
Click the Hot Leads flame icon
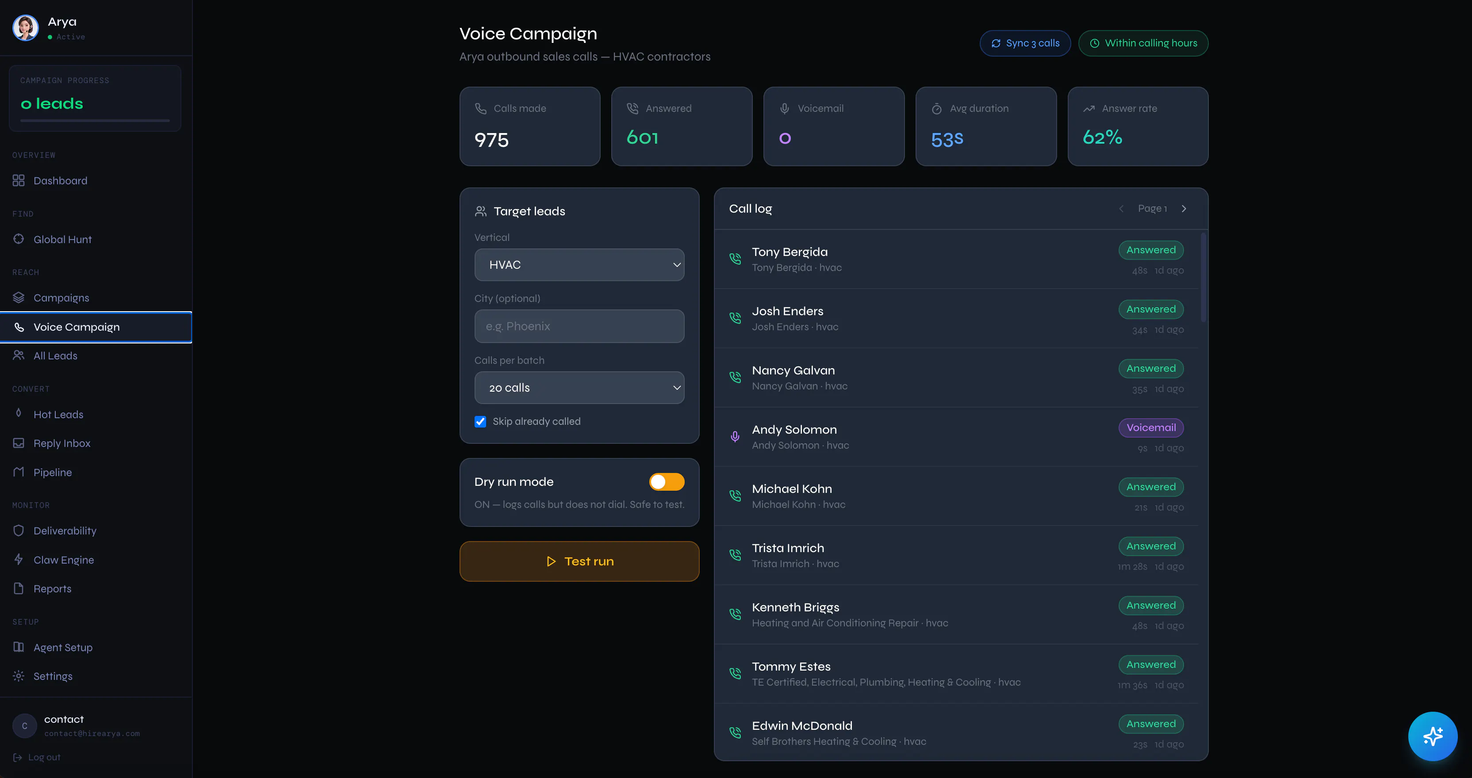click(x=19, y=414)
